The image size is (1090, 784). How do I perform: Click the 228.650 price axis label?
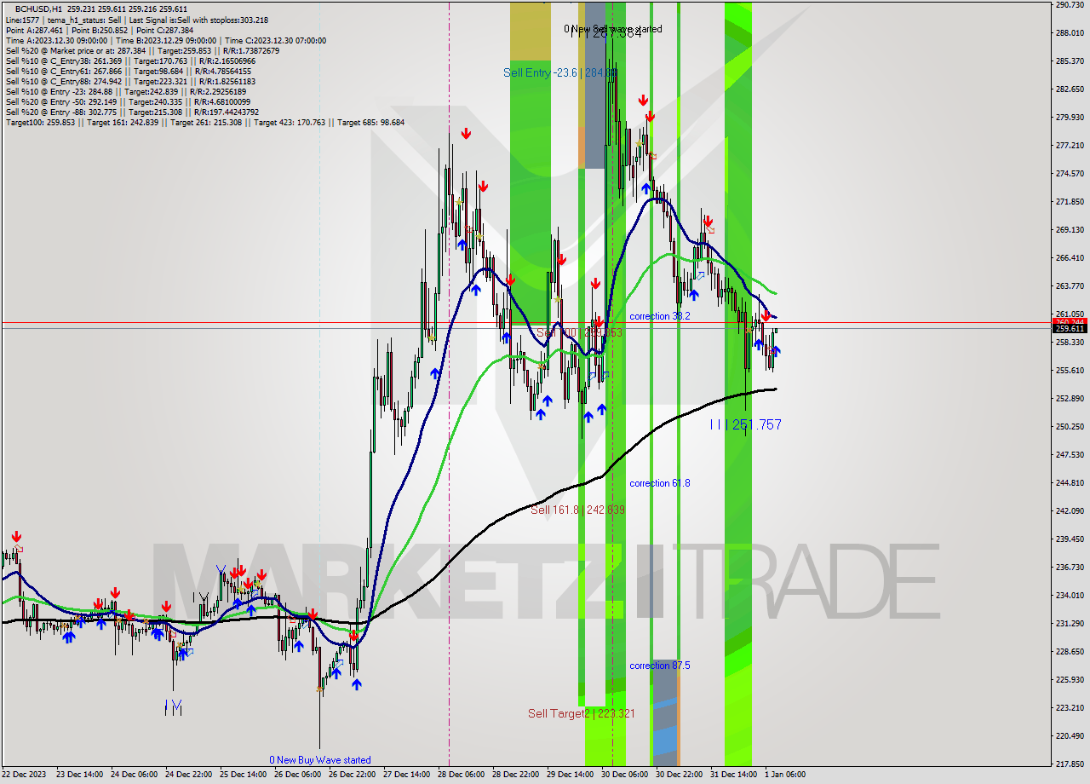(1070, 652)
